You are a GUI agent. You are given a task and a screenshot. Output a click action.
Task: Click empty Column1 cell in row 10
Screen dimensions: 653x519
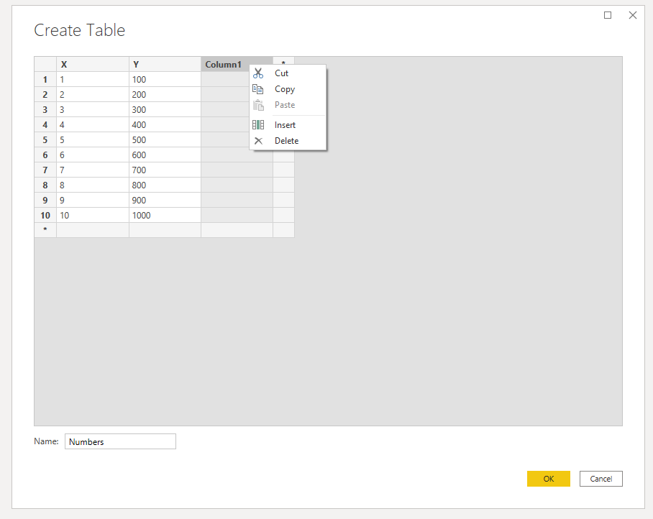237,215
